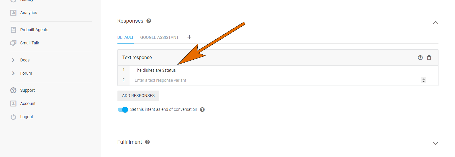Switch to the Google Assistant tab
This screenshot has height=157, width=455.
(x=159, y=37)
